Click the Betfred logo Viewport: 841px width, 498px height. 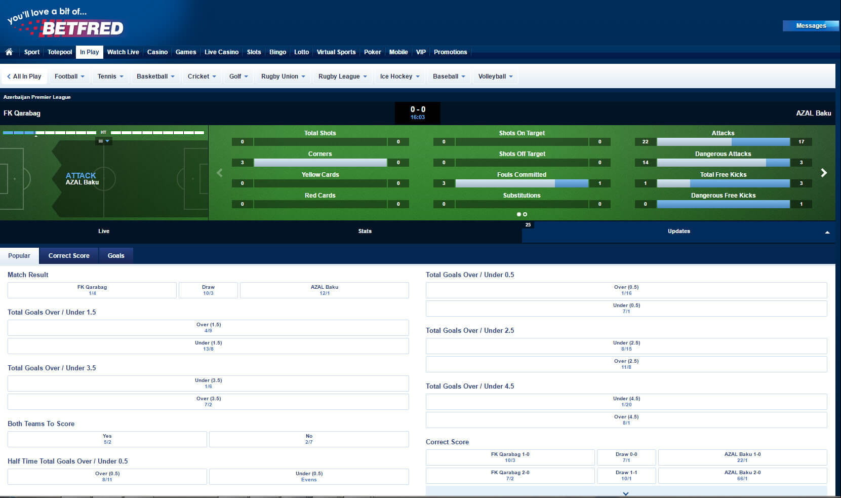pos(66,23)
